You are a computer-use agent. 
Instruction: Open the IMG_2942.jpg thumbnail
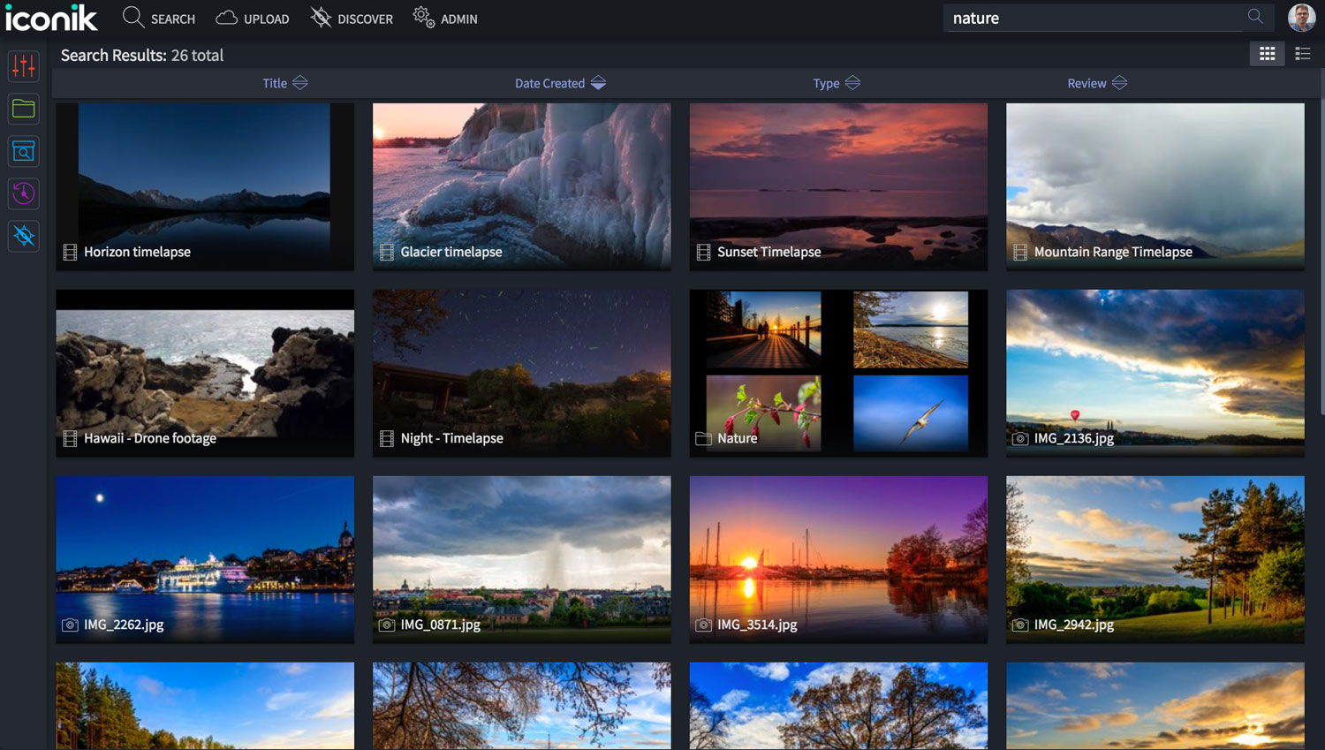[1155, 560]
